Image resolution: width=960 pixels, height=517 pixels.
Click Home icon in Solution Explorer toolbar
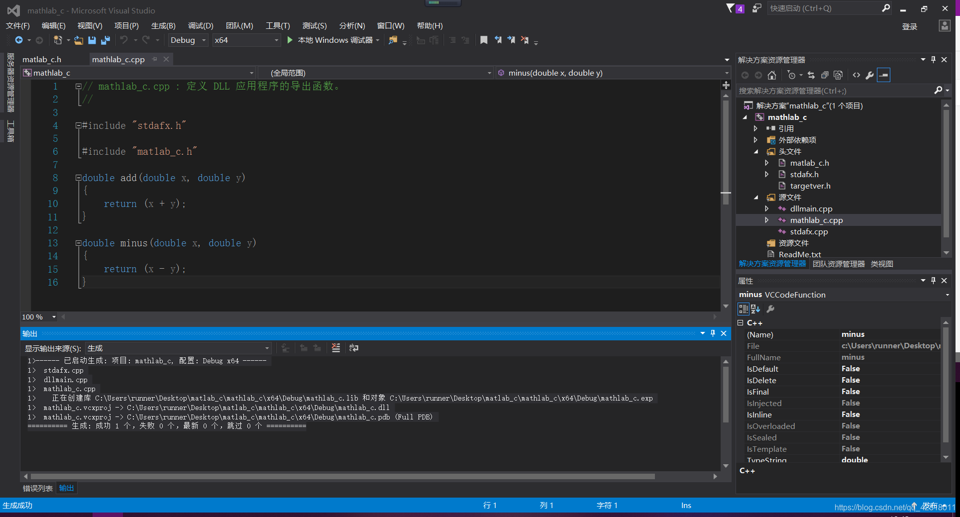[772, 75]
